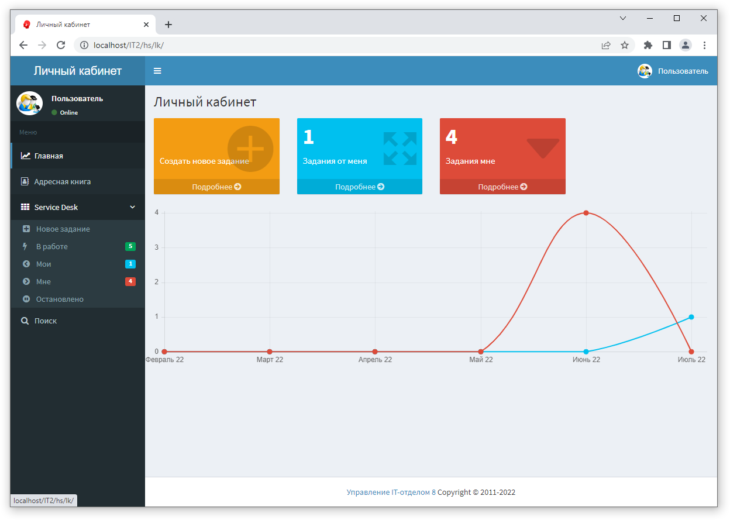Open Адресная книга menu item
Image resolution: width=730 pixels, height=520 pixels.
[62, 182]
